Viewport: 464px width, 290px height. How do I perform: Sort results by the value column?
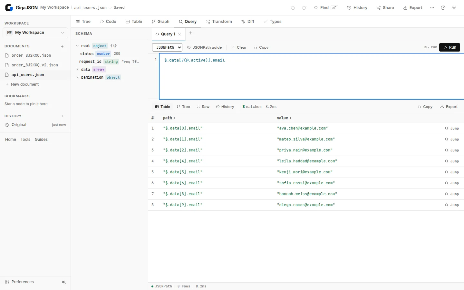point(284,118)
